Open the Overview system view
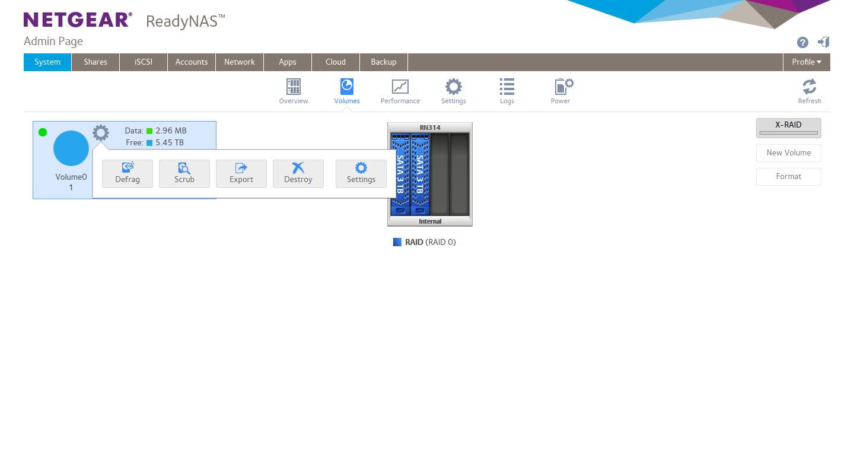 pos(294,91)
